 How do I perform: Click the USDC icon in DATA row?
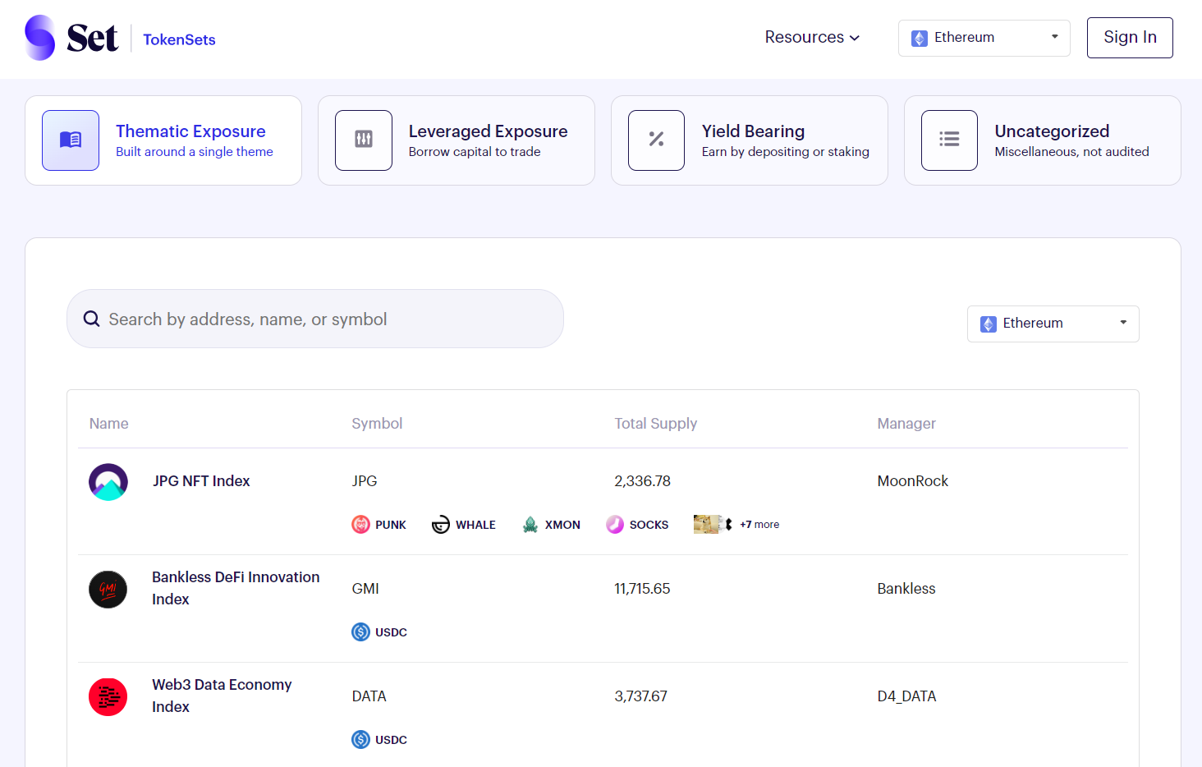click(x=360, y=740)
